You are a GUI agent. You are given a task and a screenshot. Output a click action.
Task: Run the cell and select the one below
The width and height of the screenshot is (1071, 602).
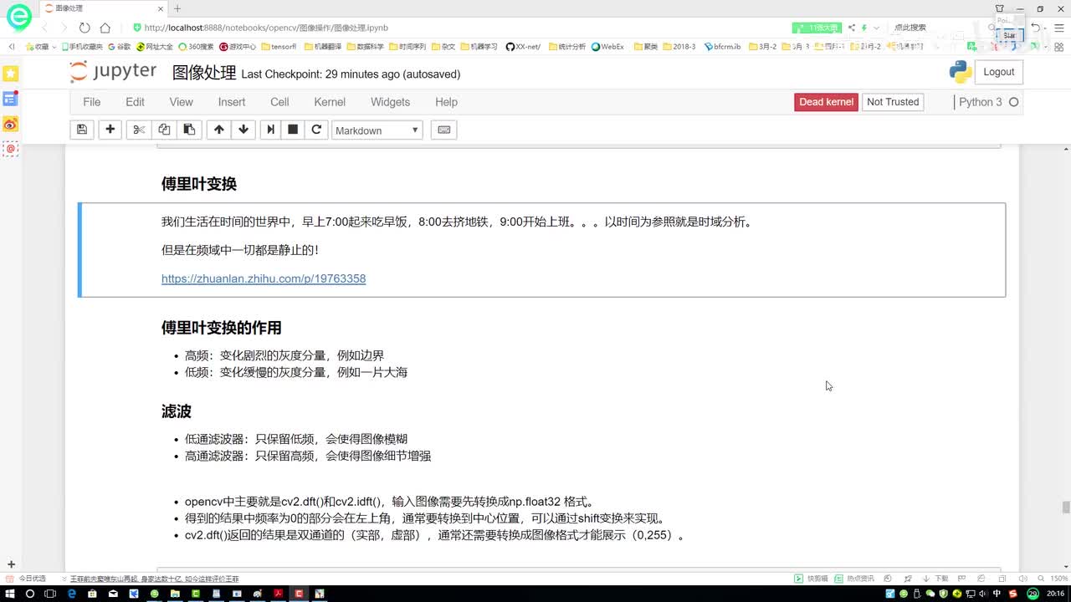pyautogui.click(x=270, y=130)
